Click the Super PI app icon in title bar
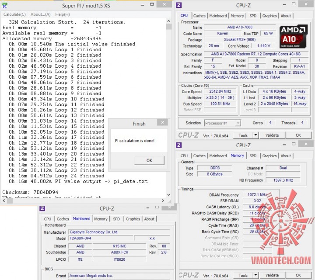 (x=4, y=5)
